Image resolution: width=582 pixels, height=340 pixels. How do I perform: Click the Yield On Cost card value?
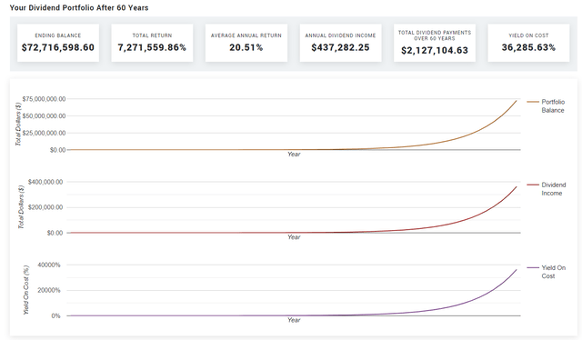[x=528, y=47]
